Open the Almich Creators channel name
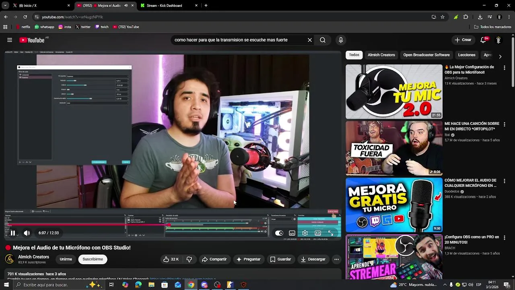This screenshot has height=290, width=515. 34,257
